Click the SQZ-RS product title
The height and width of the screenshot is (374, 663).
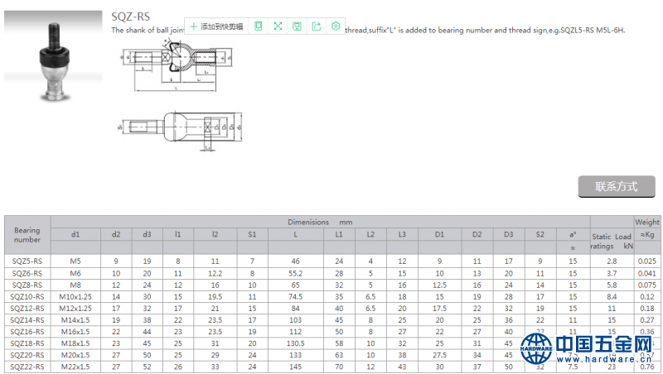coord(132,15)
